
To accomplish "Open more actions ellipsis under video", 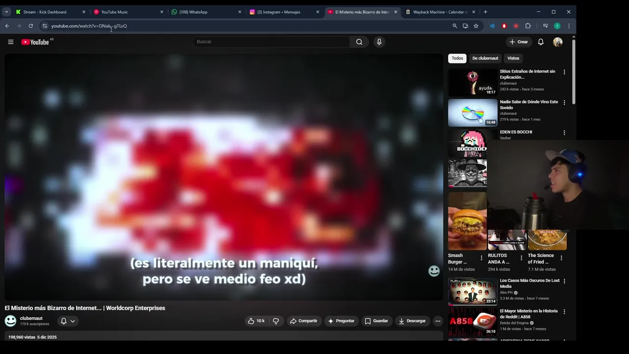I will [x=437, y=321].
